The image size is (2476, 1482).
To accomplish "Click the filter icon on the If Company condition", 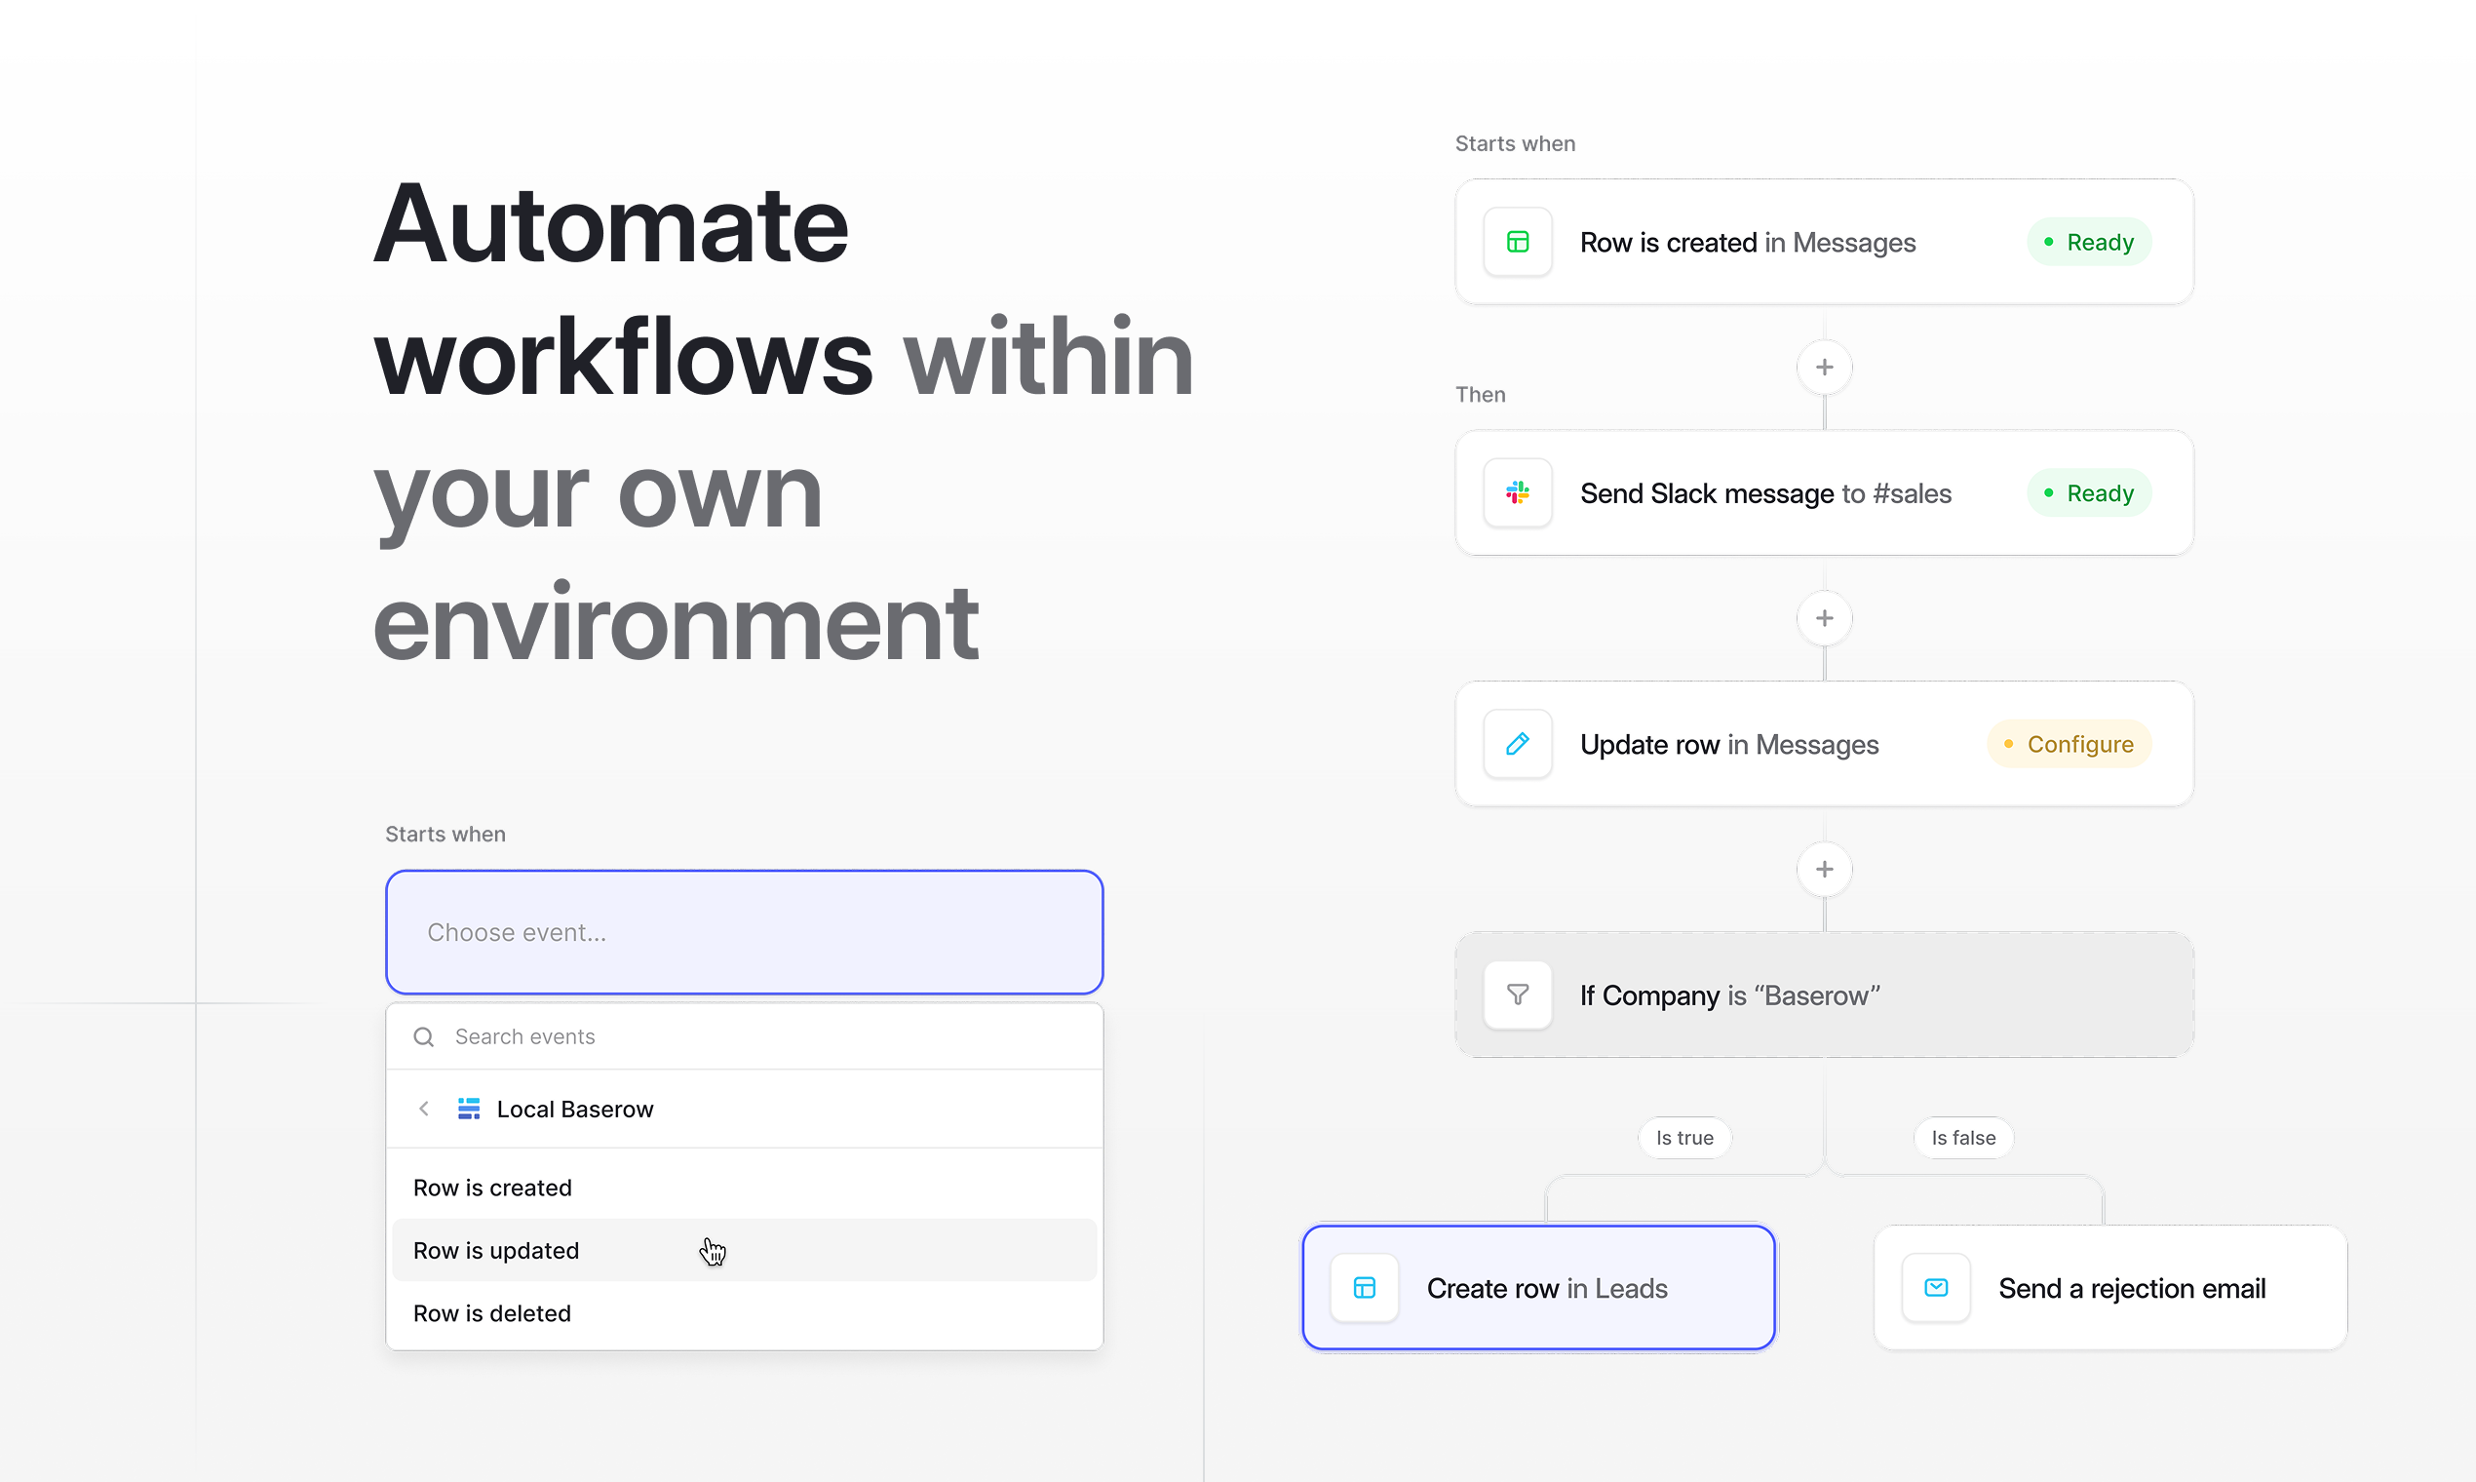I will 1518,994.
